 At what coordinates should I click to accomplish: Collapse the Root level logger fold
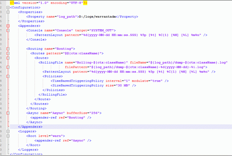pos(8,136)
